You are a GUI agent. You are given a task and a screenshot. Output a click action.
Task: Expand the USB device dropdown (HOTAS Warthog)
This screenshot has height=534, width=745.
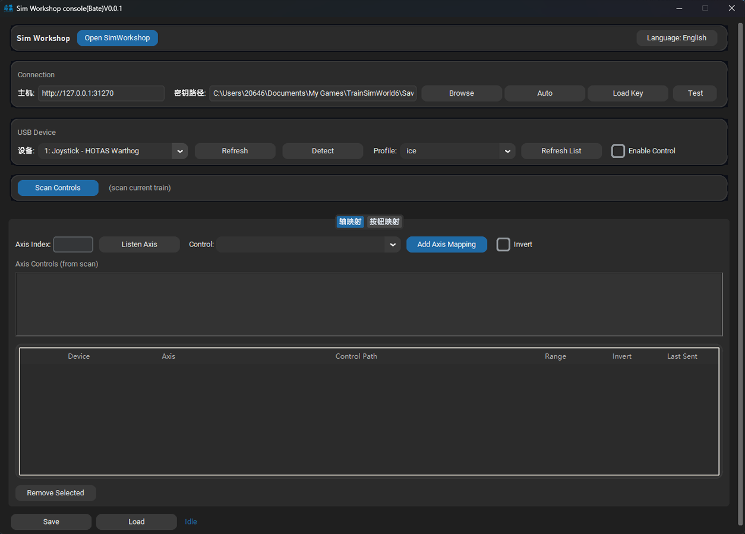(x=179, y=151)
